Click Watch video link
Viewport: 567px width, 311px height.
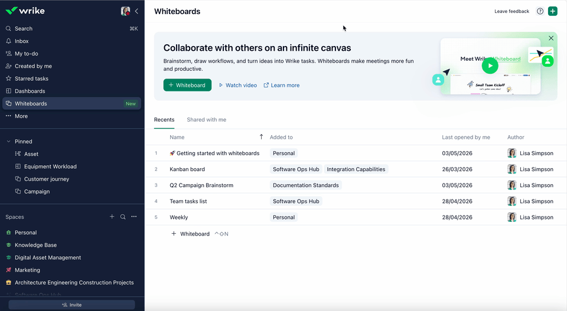[x=238, y=85]
